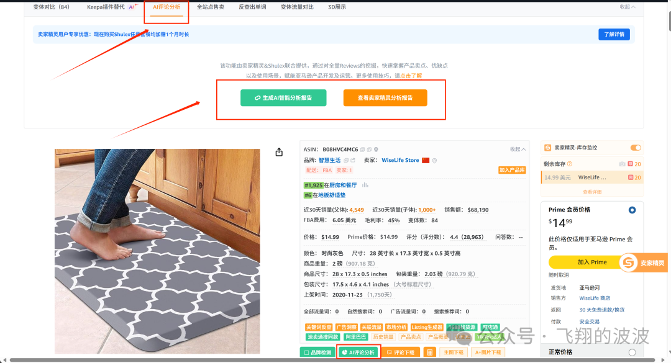Collapse the top analysis panel via 收起
Image resolution: width=671 pixels, height=363 pixels.
[628, 7]
